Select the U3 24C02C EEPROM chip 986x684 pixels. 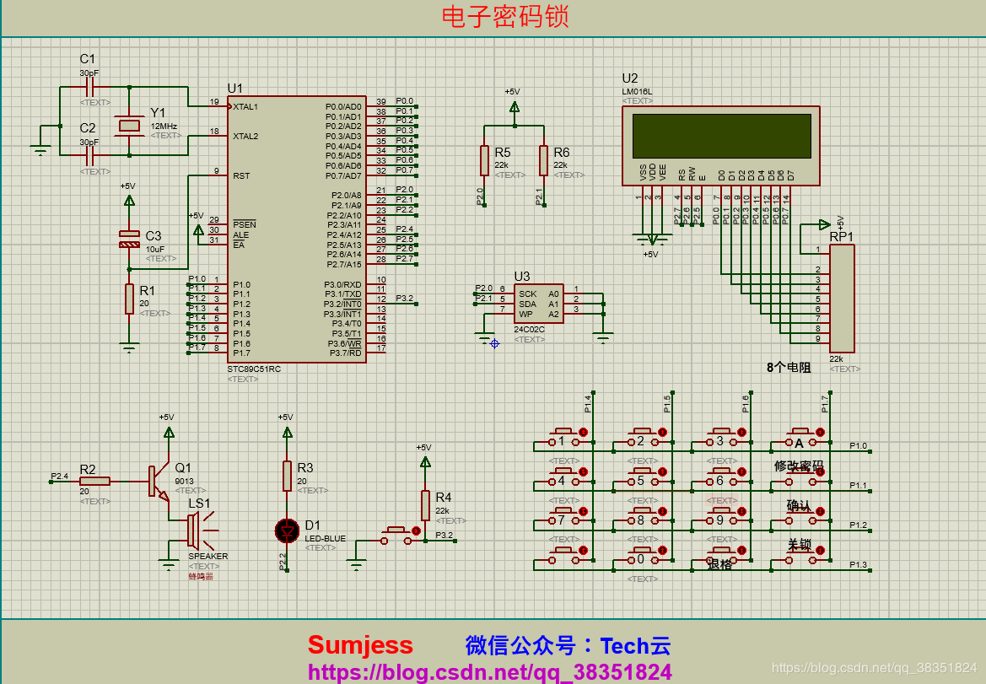[x=538, y=304]
